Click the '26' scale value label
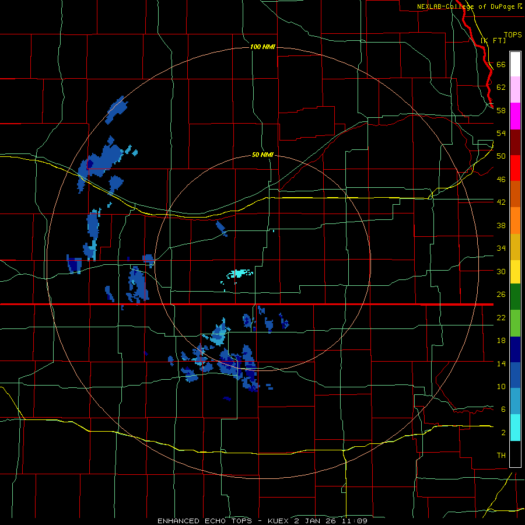 pos(501,295)
